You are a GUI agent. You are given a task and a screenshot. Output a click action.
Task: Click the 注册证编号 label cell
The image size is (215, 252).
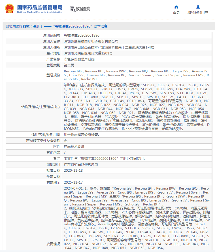click(x=52, y=35)
